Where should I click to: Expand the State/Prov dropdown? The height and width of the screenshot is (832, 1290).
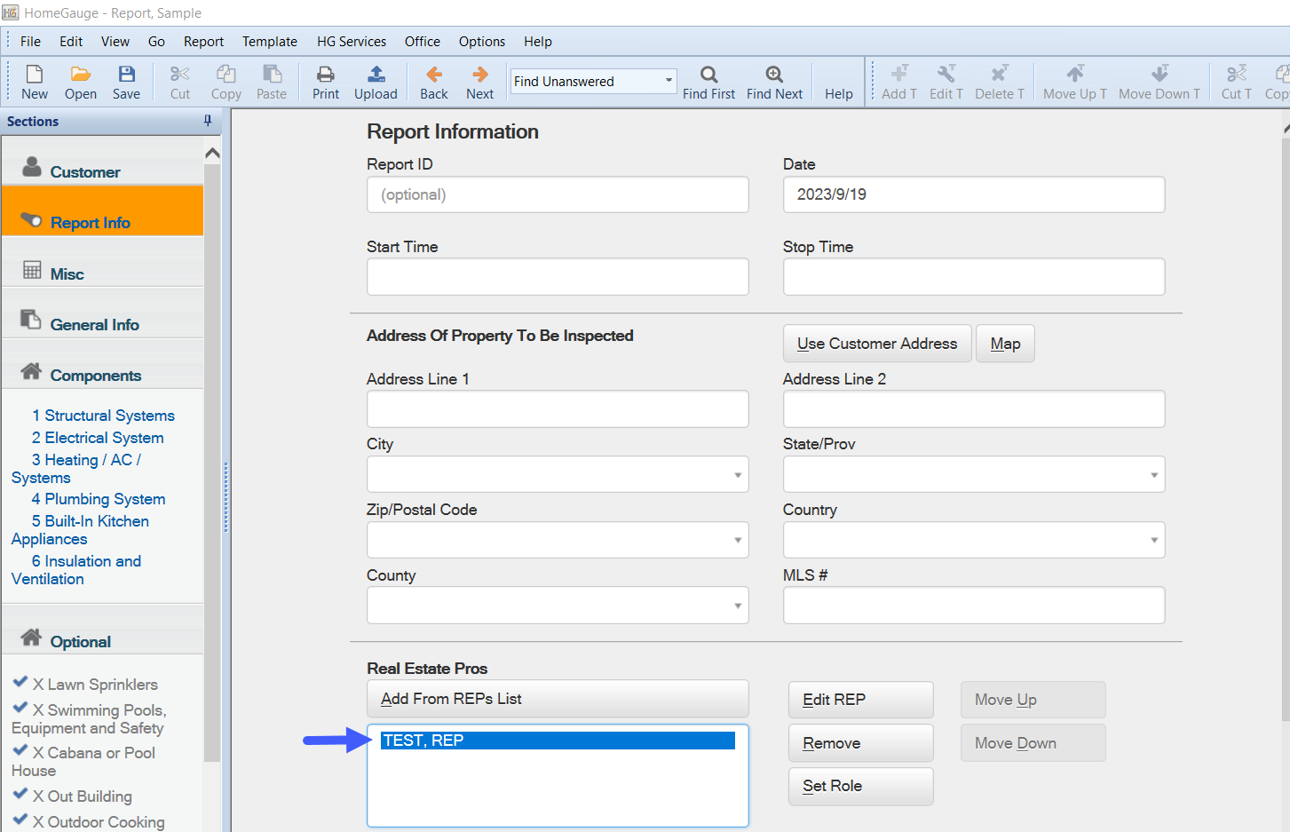pos(1153,475)
